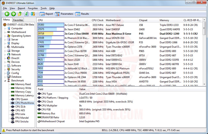
Task: Open the View menu
Action: (x=12, y=8)
